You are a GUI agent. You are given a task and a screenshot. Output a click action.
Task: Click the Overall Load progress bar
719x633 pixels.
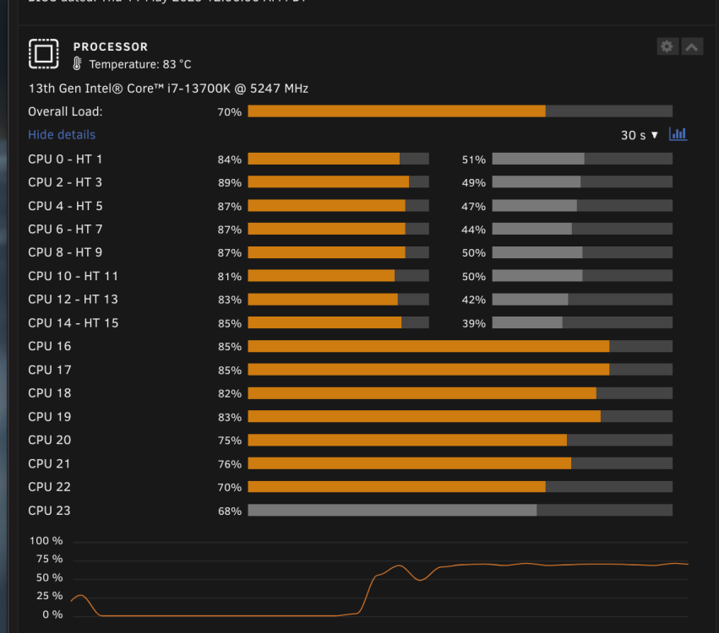[460, 111]
